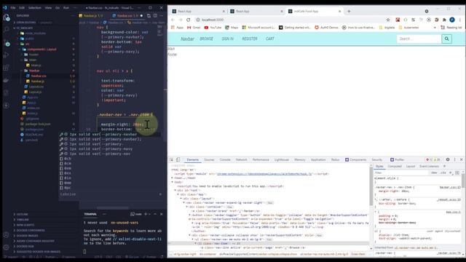Click the navbar Search input field
This screenshot has height=262, width=466.
coord(419,39)
